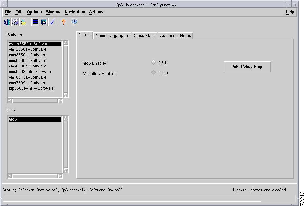305x206 pixels.
Task: Open the File menu
Action: (x=8, y=12)
